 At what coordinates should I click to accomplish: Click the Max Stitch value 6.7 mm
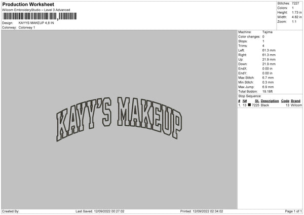[x=268, y=78]
